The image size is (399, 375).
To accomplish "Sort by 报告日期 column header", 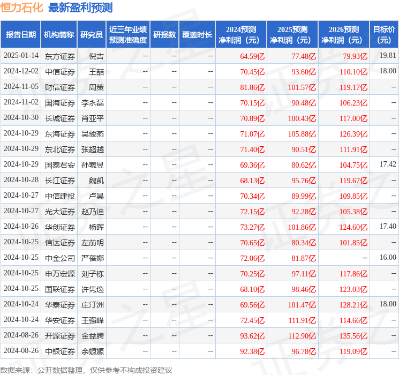I will [21, 35].
